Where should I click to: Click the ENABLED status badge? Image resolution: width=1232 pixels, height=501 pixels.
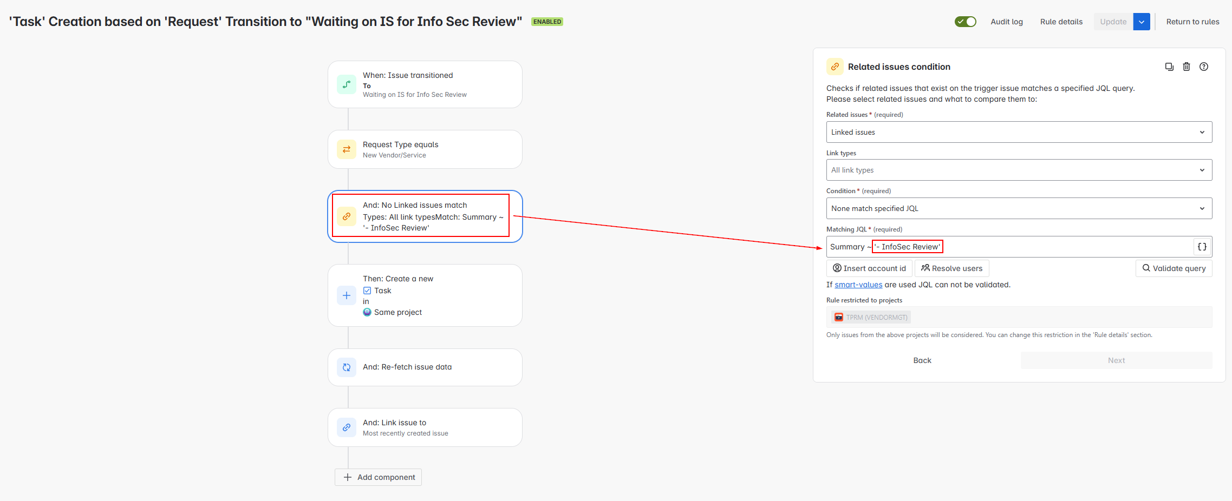click(547, 22)
